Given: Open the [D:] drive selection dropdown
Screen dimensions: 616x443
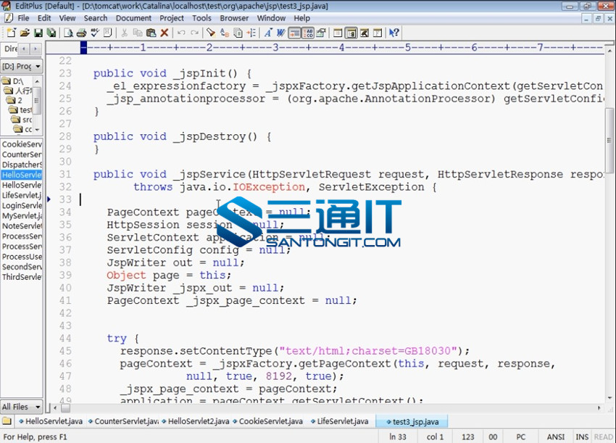Looking at the screenshot, I should 22,66.
